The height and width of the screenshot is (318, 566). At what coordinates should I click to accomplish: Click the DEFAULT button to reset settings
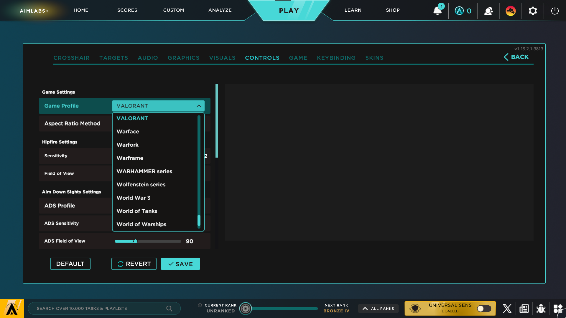[70, 264]
